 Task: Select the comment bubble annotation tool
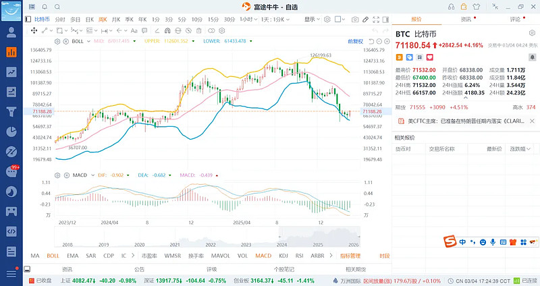144,30
